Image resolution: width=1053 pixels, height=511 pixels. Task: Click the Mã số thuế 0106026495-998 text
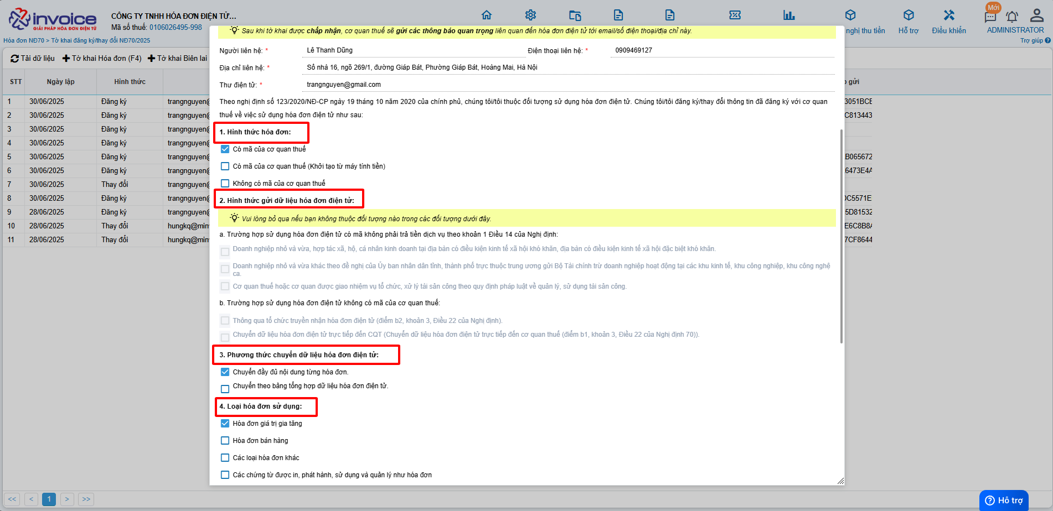tap(157, 27)
